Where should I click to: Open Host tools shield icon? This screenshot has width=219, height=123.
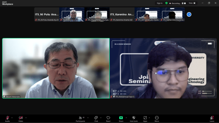coord(134,118)
